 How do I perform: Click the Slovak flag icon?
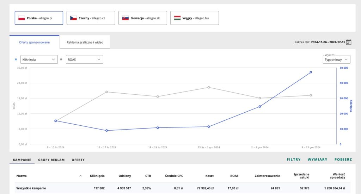pyautogui.click(x=126, y=18)
